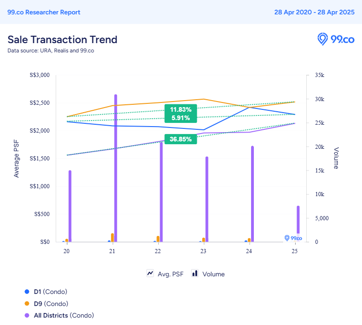Click the purple All Districts legend dot
362x325 pixels.
27,315
